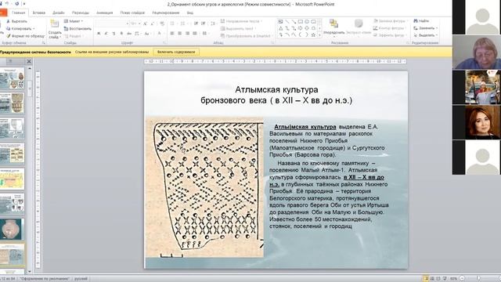The image size is (501, 282).
Task: Open the Анимация tab
Action: tap(104, 13)
